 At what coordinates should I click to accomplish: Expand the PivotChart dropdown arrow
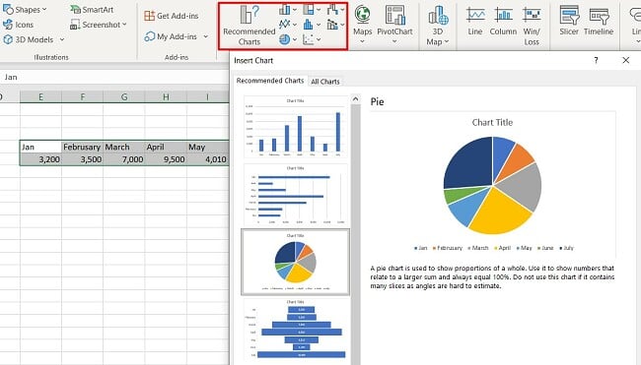click(394, 41)
